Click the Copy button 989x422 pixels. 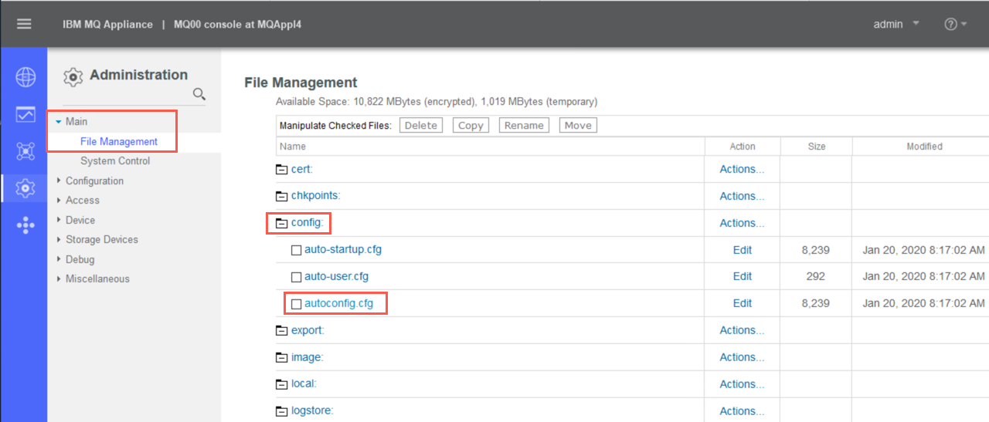[x=471, y=126]
